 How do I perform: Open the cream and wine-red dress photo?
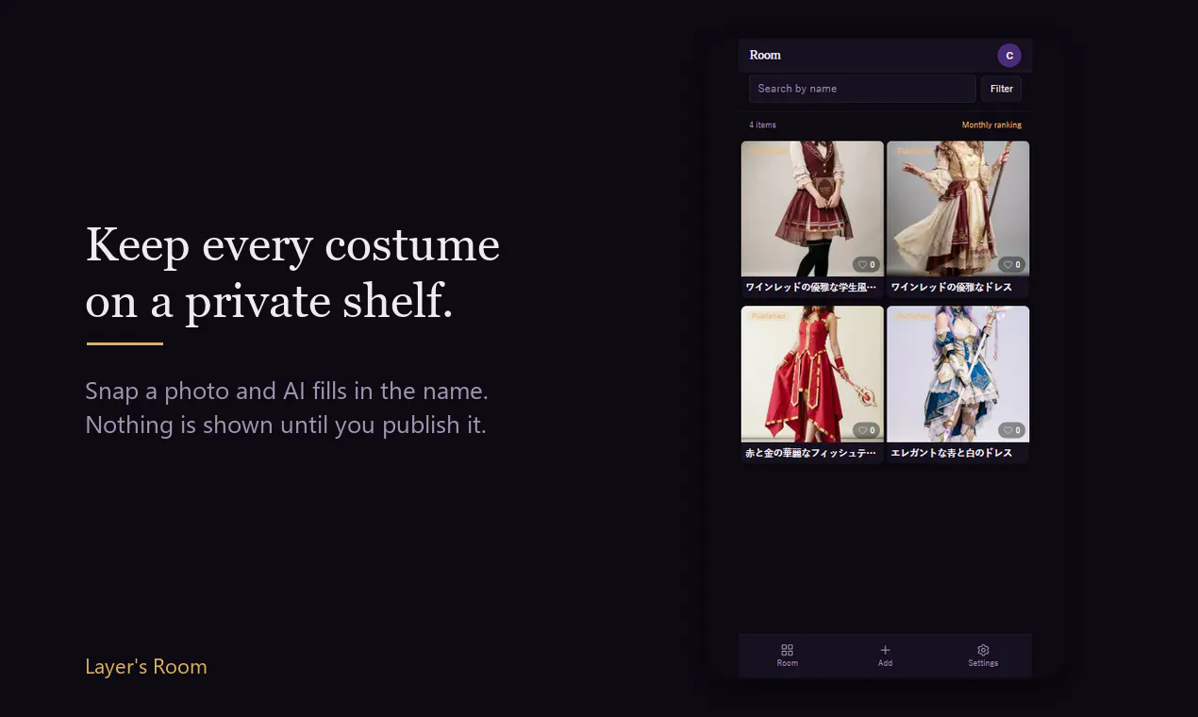click(957, 208)
